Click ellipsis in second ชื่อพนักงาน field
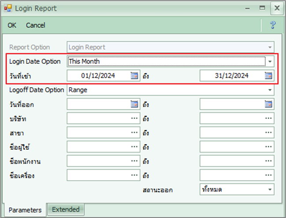The image size is (286, 218). (268, 161)
